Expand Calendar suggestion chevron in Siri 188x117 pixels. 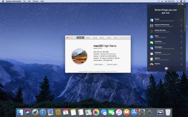(182, 53)
